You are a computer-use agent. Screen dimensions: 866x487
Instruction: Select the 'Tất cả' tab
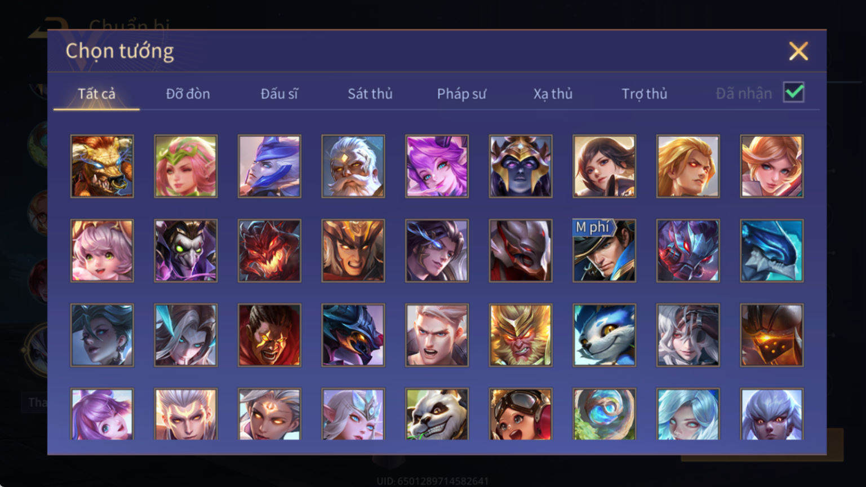(x=96, y=94)
